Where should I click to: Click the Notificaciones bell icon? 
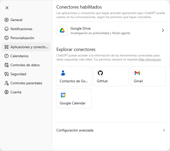[6, 29]
